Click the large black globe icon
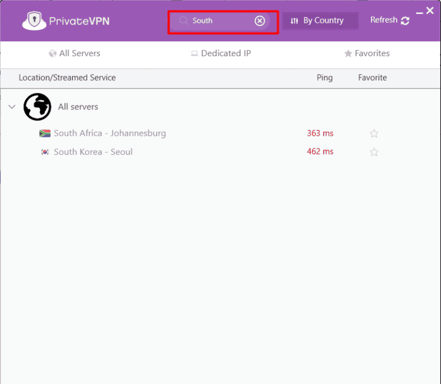The width and height of the screenshot is (441, 384). 37,107
